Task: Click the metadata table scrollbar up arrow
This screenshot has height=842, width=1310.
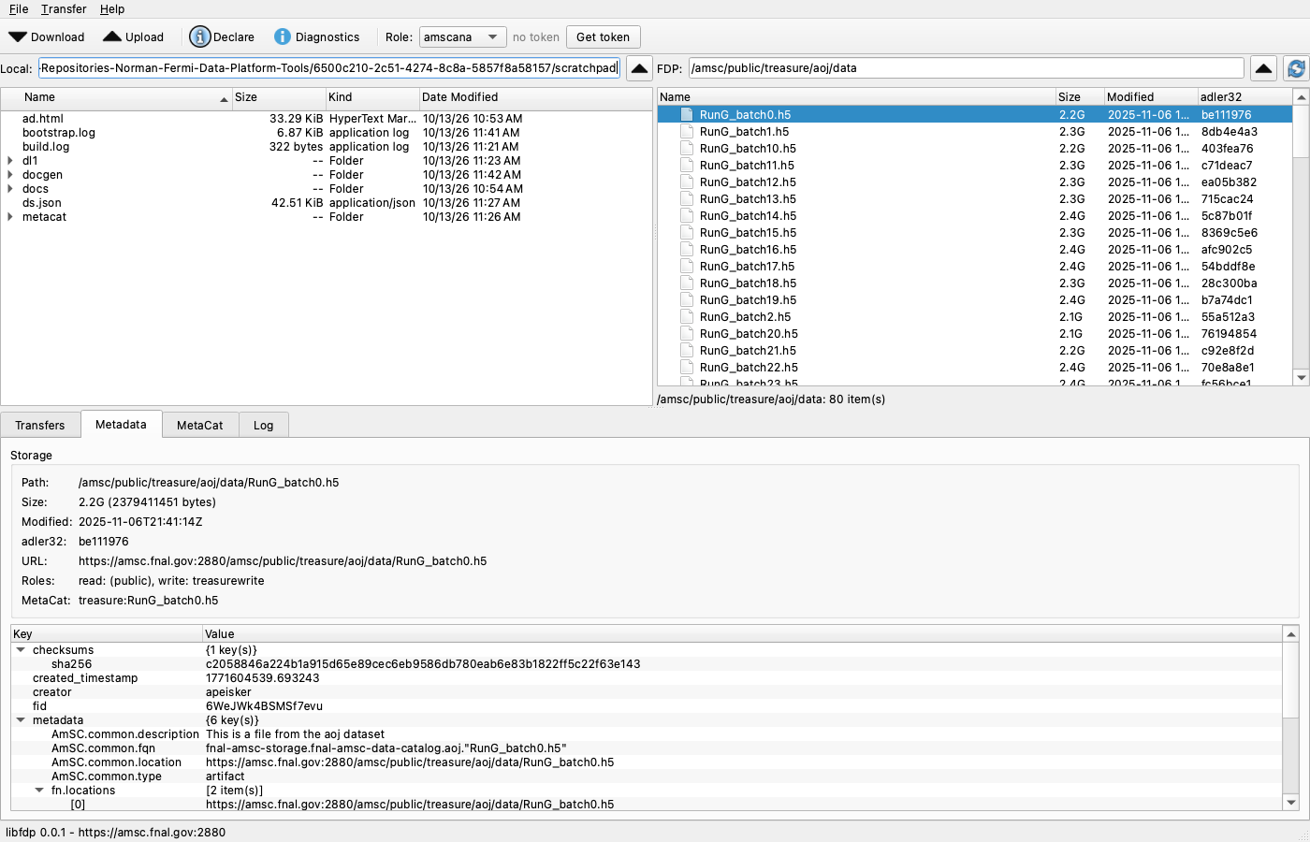Action: pos(1291,634)
